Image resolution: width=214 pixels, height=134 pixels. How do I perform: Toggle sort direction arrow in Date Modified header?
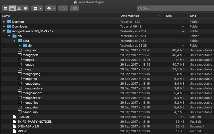click(x=160, y=16)
